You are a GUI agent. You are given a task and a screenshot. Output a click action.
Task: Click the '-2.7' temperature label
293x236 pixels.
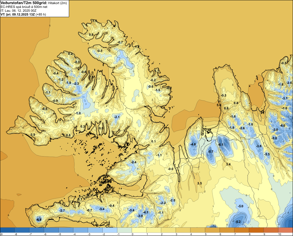click(x=62, y=210)
